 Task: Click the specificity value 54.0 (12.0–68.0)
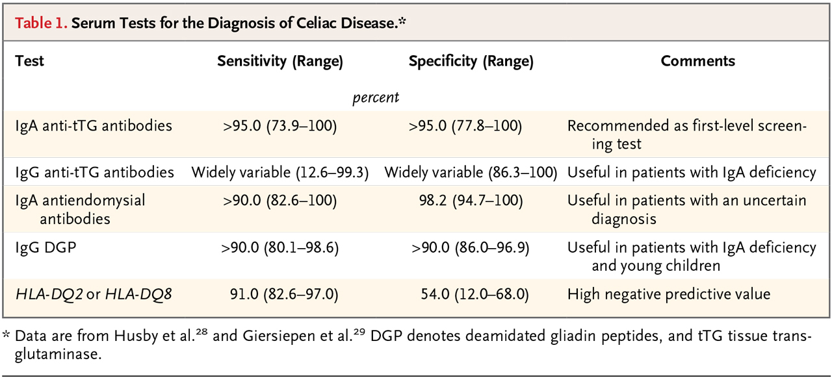pos(475,294)
